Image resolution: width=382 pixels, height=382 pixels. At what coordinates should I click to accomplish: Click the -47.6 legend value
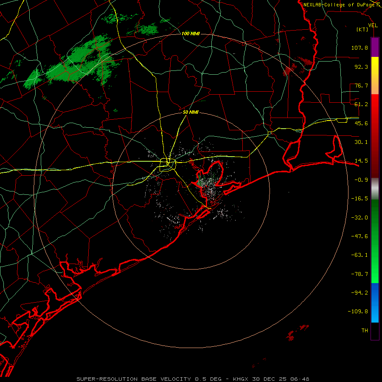point(360,236)
